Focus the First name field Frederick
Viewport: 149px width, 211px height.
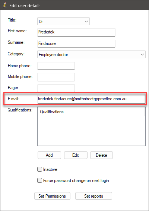point(76,32)
